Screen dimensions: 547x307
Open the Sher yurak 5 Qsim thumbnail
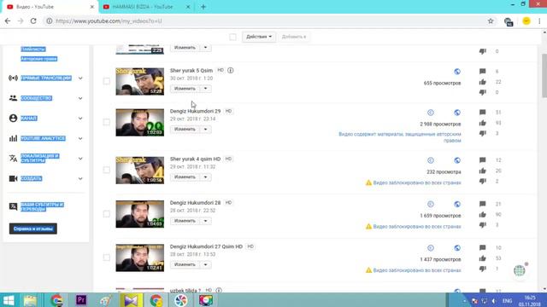140,82
